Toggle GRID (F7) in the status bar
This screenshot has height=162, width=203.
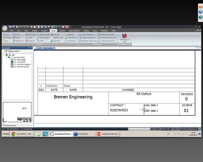click(x=156, y=129)
